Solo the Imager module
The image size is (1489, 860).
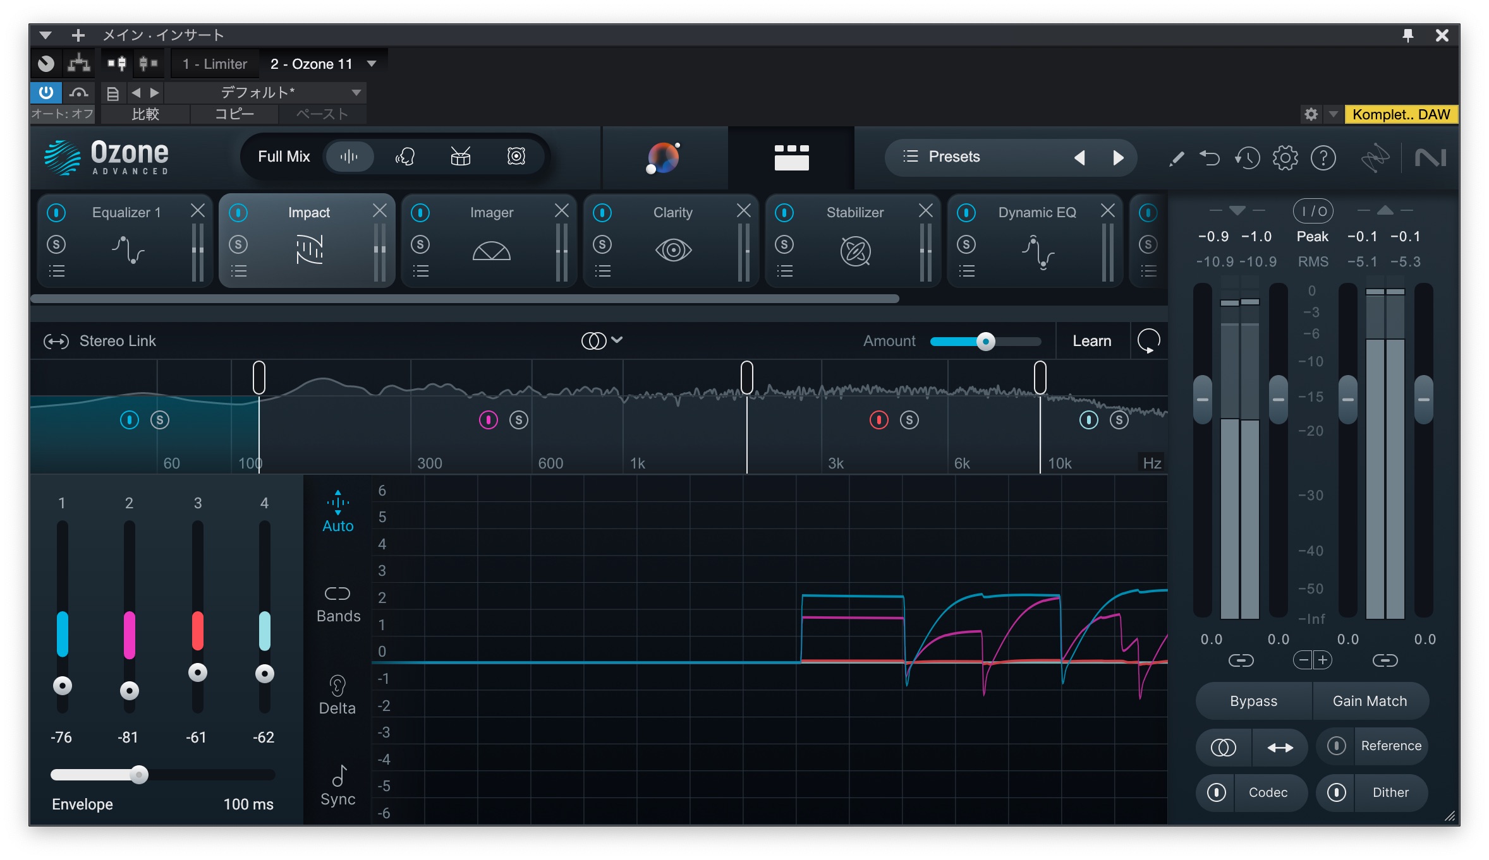pos(420,244)
